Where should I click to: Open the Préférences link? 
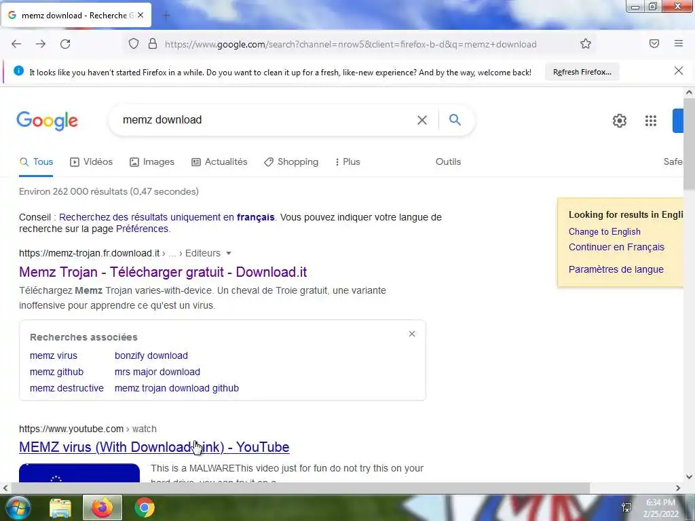(x=142, y=229)
